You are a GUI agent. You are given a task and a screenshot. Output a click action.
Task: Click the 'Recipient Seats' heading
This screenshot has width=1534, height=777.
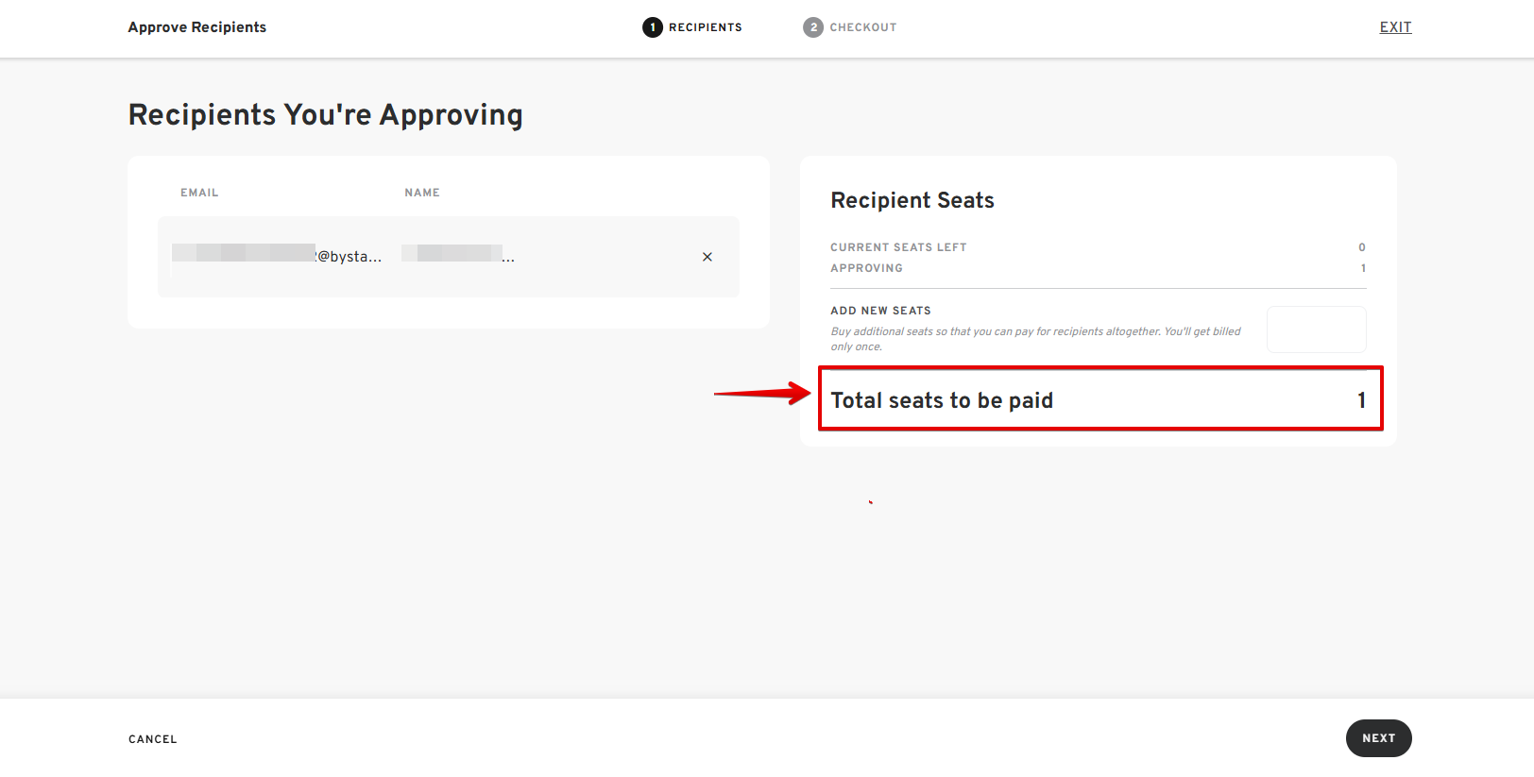pyautogui.click(x=912, y=200)
